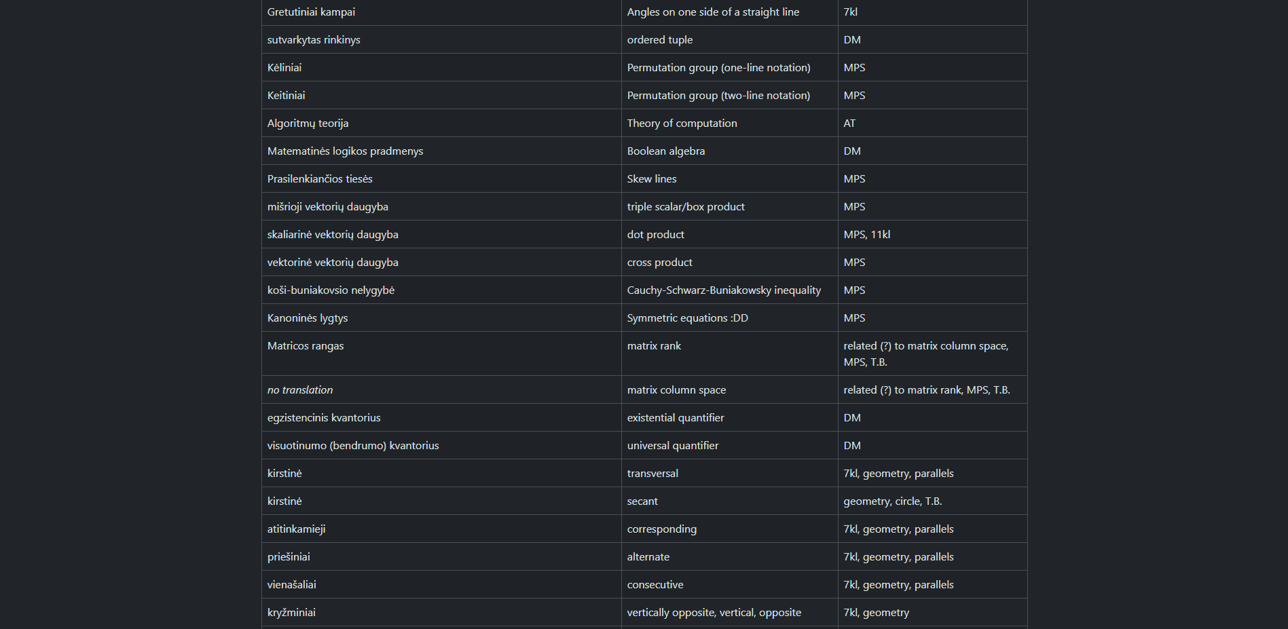Click the 'Matricos rangas' cell
This screenshot has height=629, width=1288.
tap(306, 346)
